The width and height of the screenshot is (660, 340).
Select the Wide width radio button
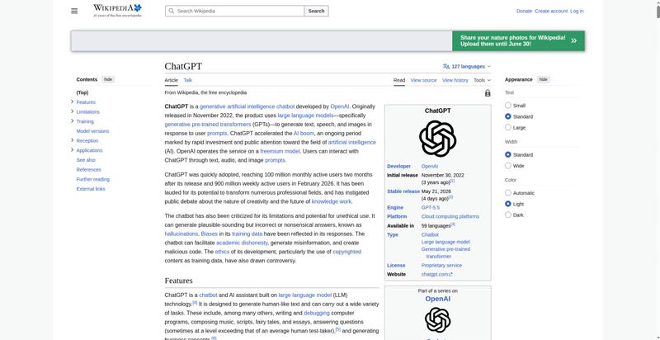(x=507, y=166)
